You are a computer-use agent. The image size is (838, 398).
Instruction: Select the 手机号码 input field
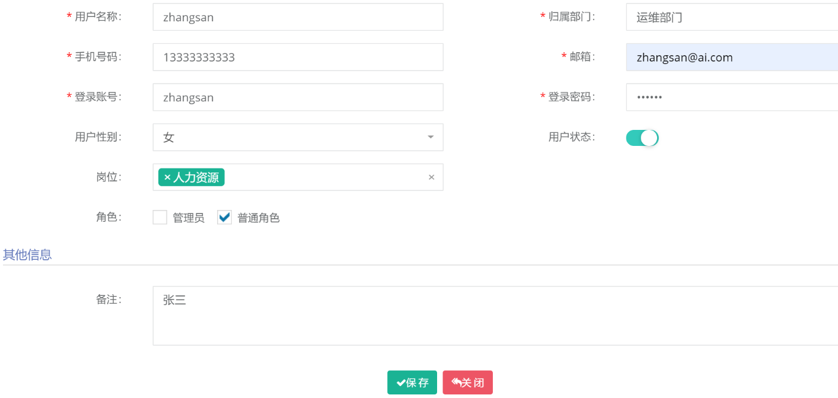pyautogui.click(x=297, y=57)
